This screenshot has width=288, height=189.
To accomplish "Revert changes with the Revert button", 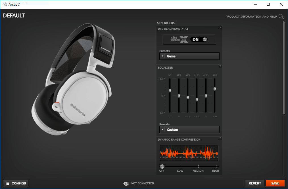I will click(254, 183).
